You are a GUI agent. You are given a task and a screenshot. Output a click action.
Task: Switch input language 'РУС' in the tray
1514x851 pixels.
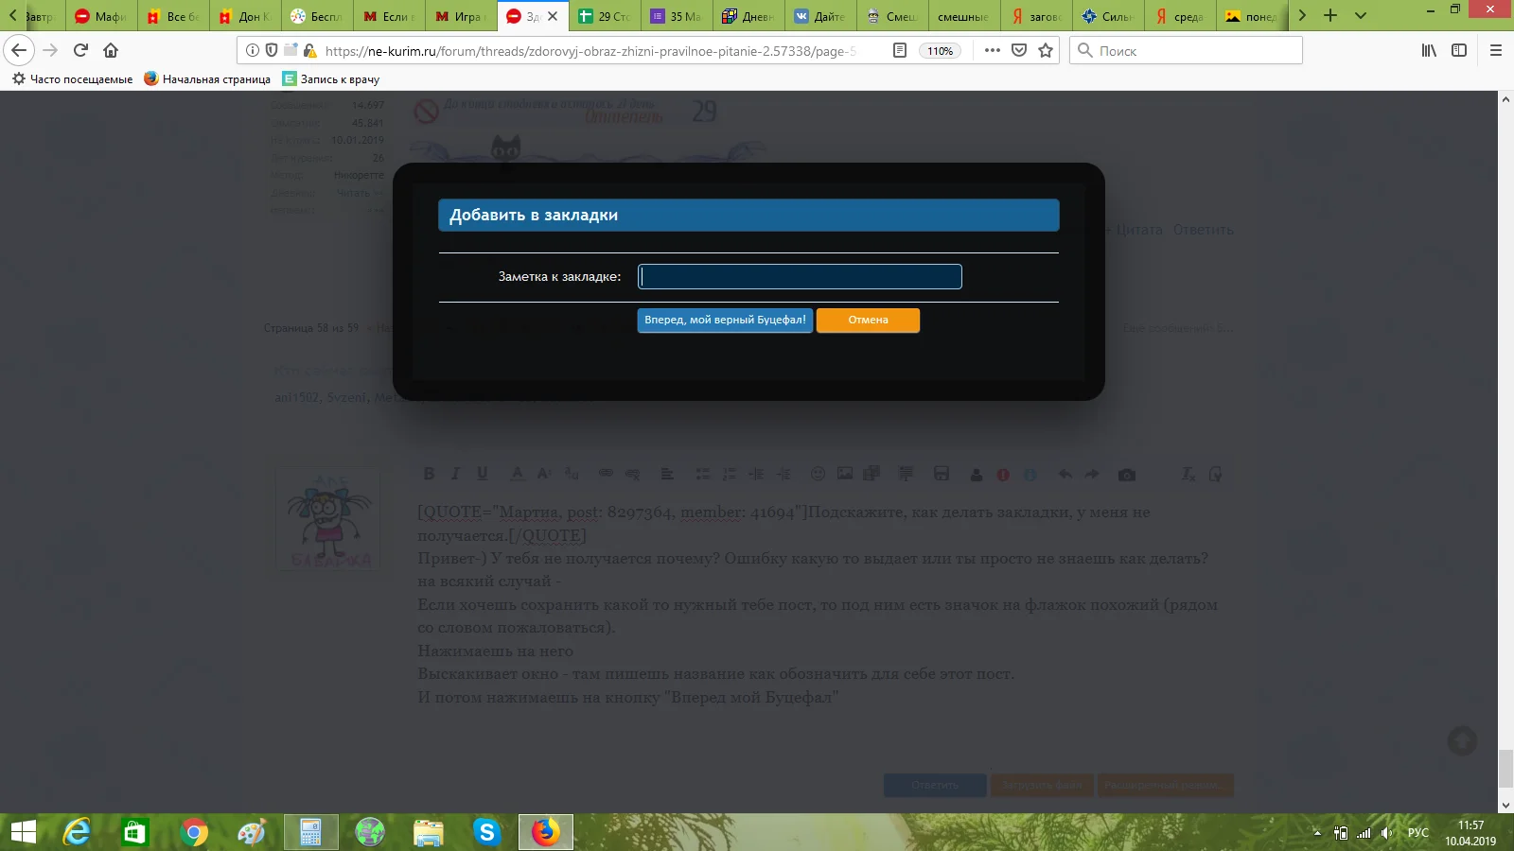point(1417,833)
